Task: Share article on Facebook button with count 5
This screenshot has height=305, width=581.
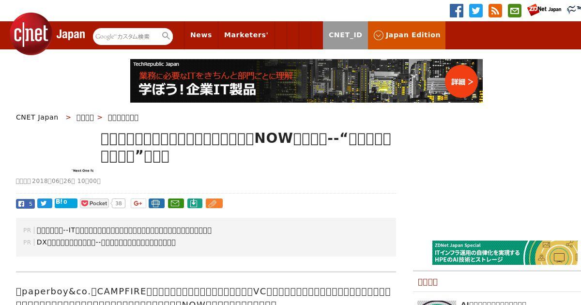Action: (x=25, y=203)
